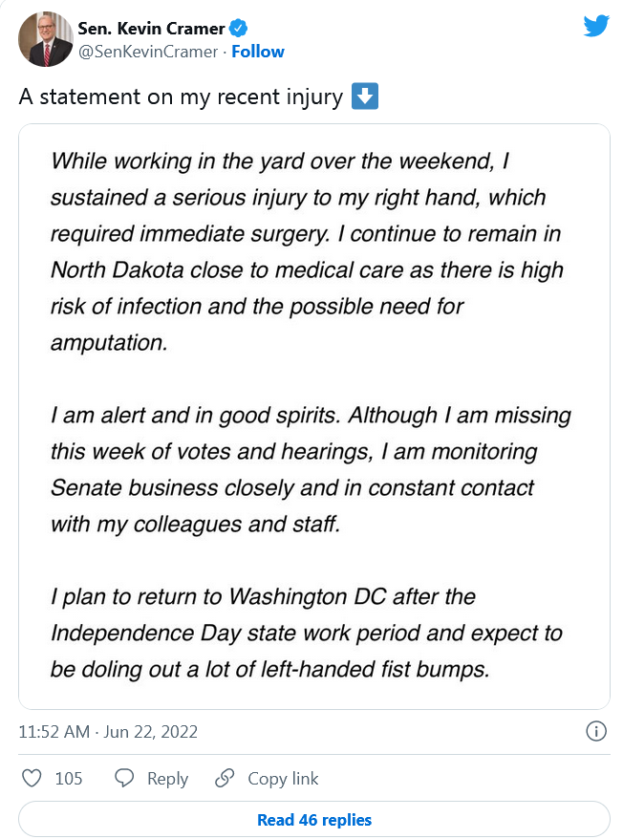Click the blue verified badge
The width and height of the screenshot is (623, 839).
pos(238,28)
